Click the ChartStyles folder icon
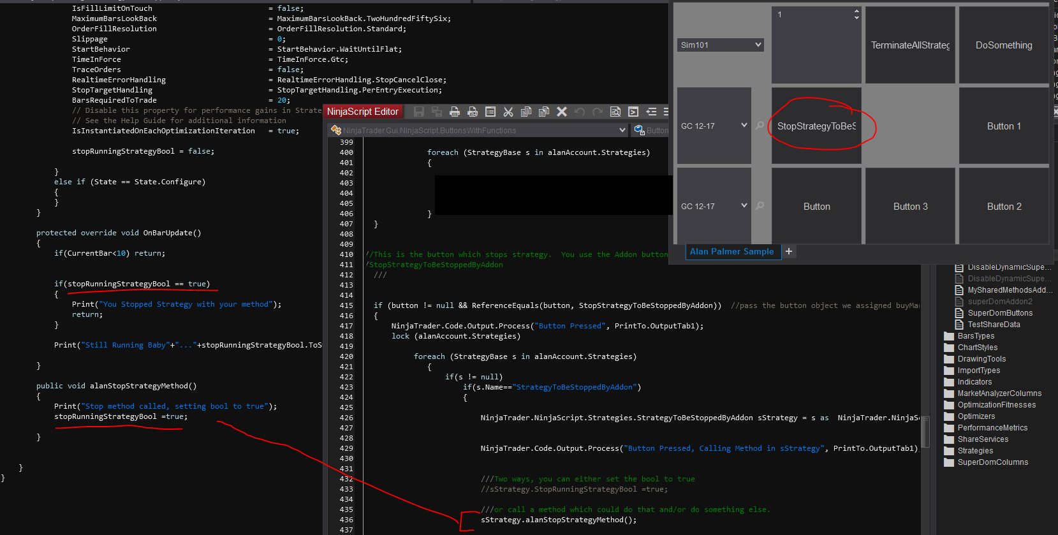 pyautogui.click(x=949, y=348)
